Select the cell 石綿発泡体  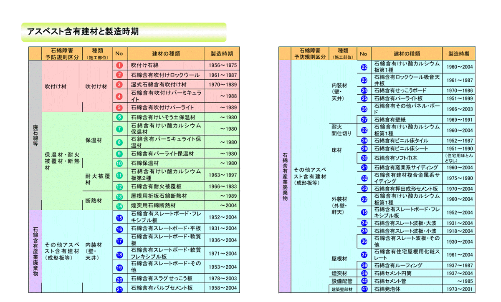pyautogui.click(x=406, y=289)
